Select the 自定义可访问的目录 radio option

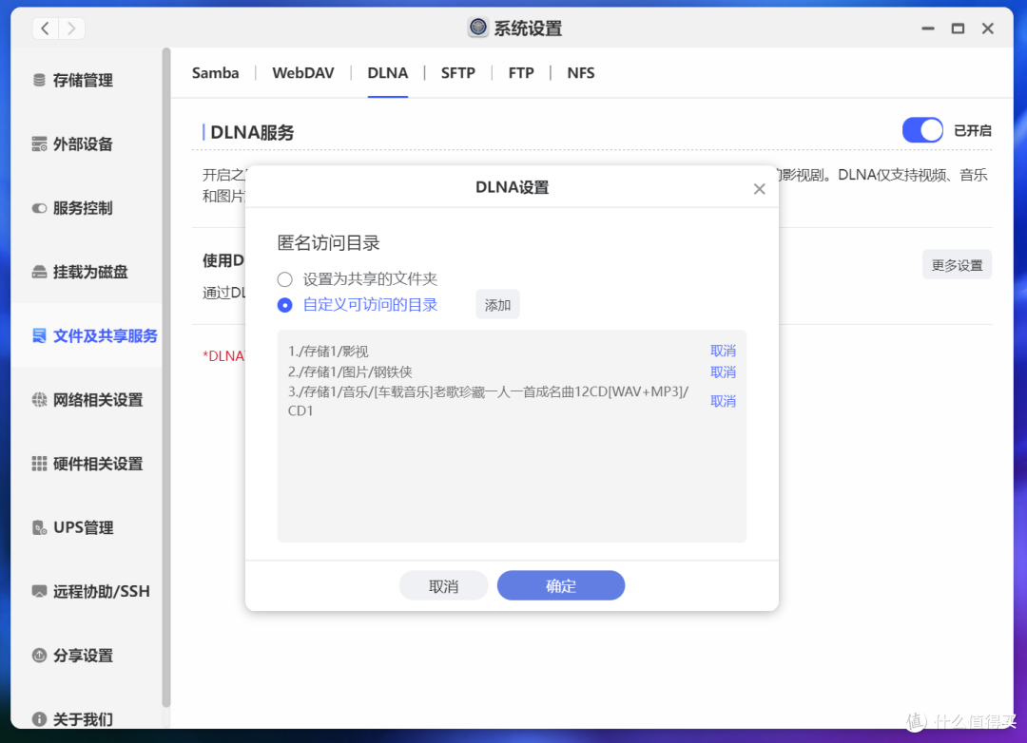click(x=284, y=304)
